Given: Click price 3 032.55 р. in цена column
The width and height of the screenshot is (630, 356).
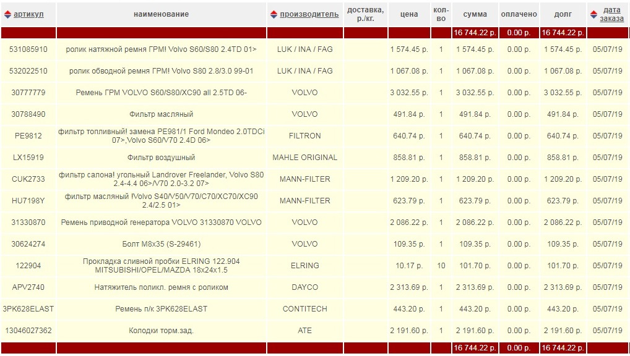Looking at the screenshot, I should (x=409, y=93).
